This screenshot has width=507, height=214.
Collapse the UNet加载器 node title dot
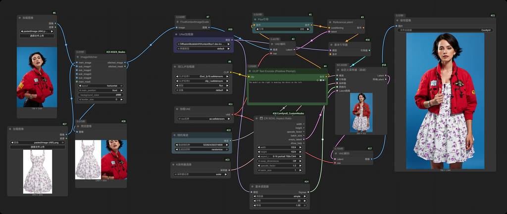(176, 34)
